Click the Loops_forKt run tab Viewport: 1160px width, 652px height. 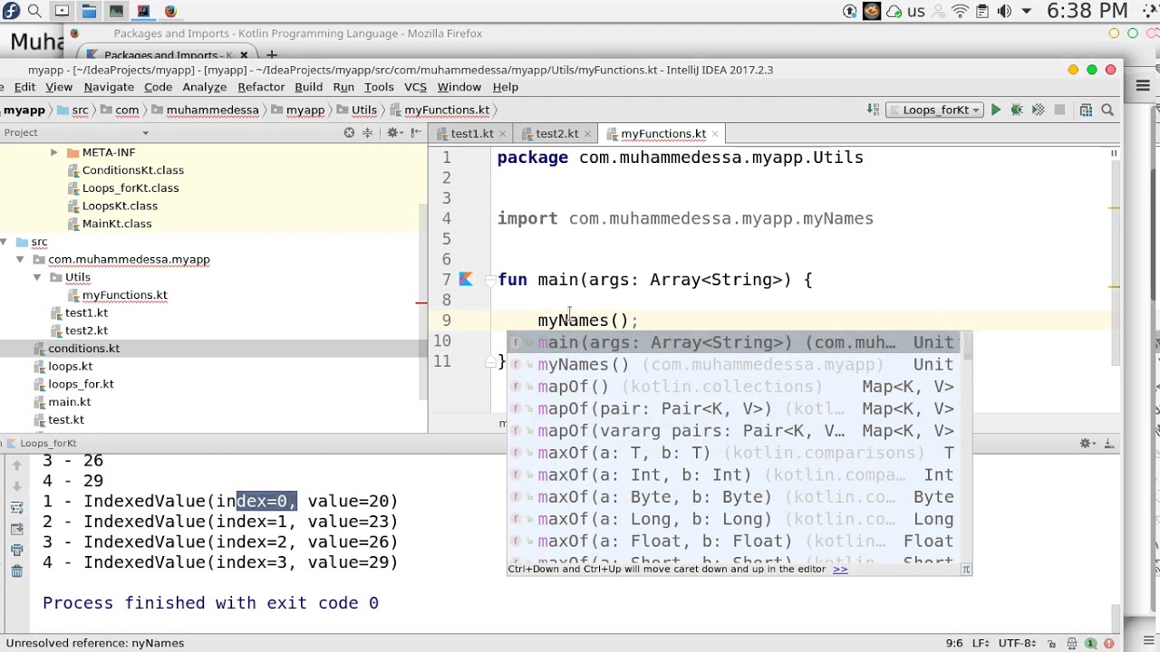[48, 443]
